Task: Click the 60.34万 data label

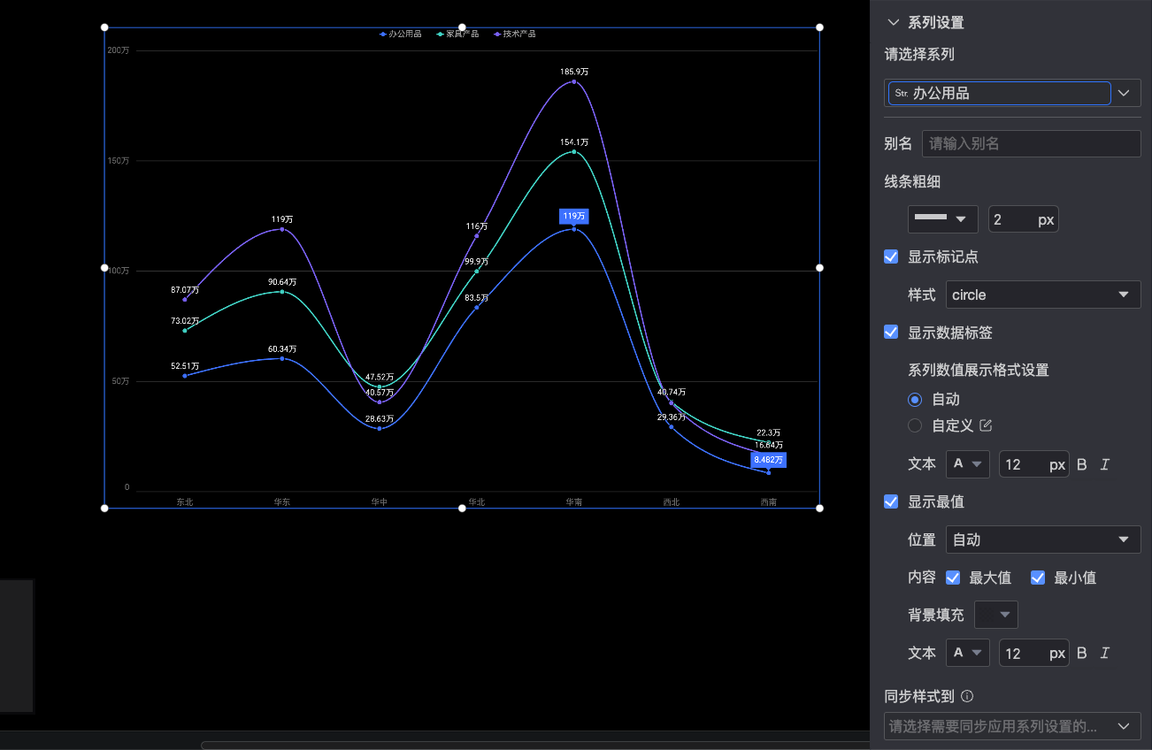Action: coord(282,348)
